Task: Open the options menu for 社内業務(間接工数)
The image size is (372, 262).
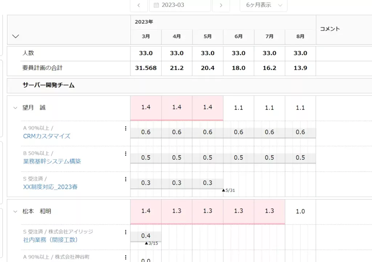Action: tap(125, 232)
